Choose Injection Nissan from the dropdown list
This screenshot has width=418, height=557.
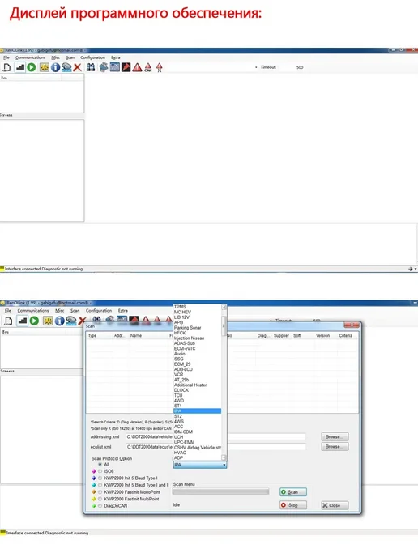(198, 338)
